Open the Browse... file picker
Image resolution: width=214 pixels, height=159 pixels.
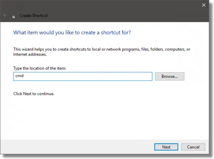point(169,76)
